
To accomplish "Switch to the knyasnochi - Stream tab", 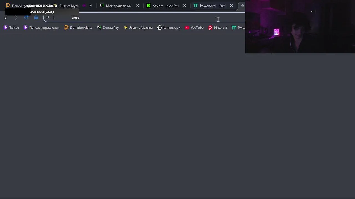I will (x=213, y=6).
